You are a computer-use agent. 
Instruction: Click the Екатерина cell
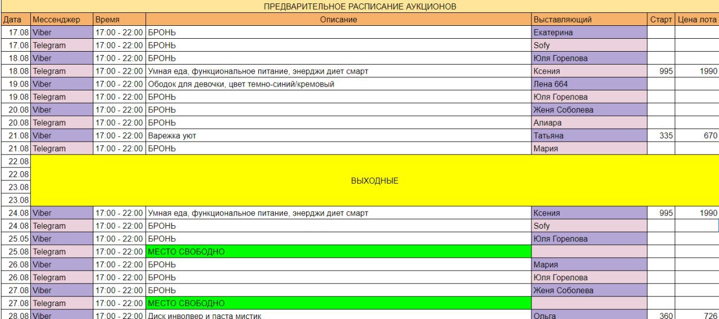point(589,33)
